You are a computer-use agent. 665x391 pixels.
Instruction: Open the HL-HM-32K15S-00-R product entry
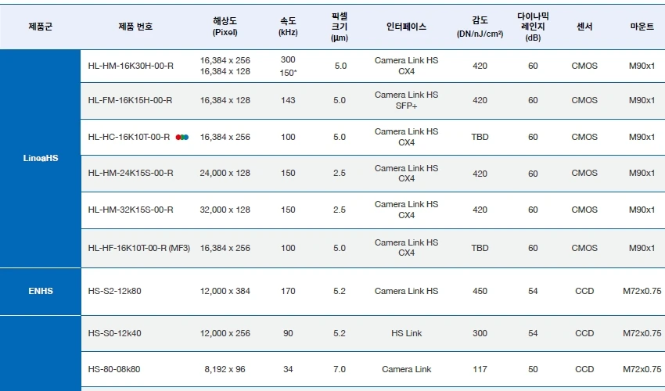pos(131,210)
